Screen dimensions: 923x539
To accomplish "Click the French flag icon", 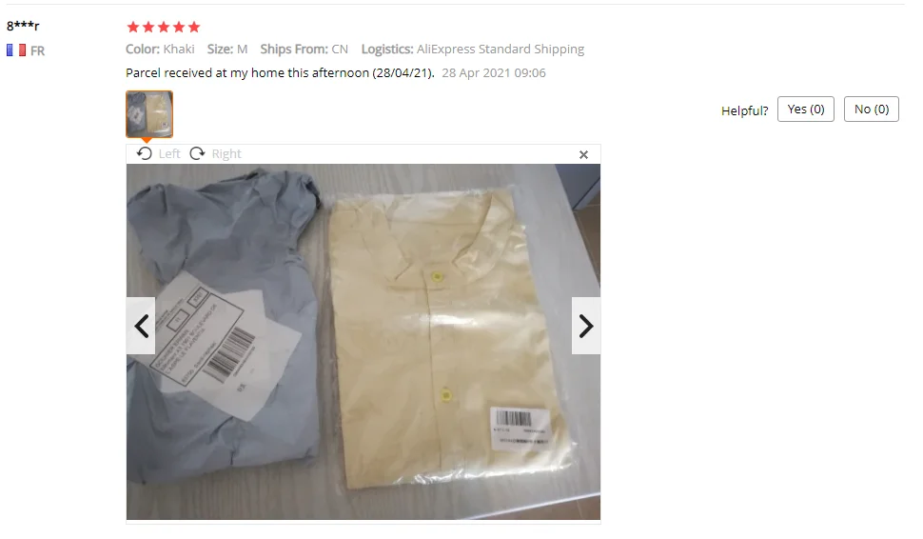I will [x=16, y=50].
